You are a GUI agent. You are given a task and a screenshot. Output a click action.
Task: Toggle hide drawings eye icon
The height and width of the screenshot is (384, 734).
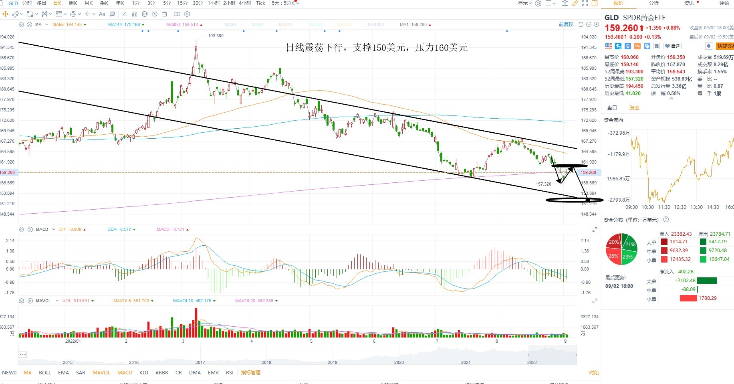point(155,14)
